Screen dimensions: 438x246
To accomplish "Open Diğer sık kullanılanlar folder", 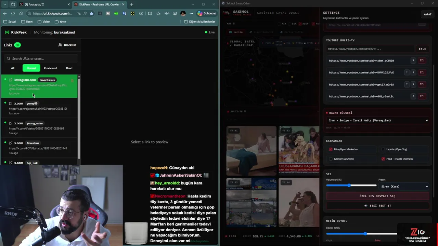I will (199, 22).
